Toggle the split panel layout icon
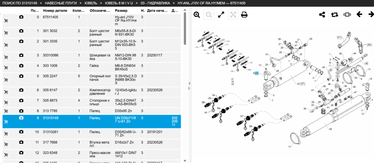The height and width of the screenshot is (164, 374). 347,15
